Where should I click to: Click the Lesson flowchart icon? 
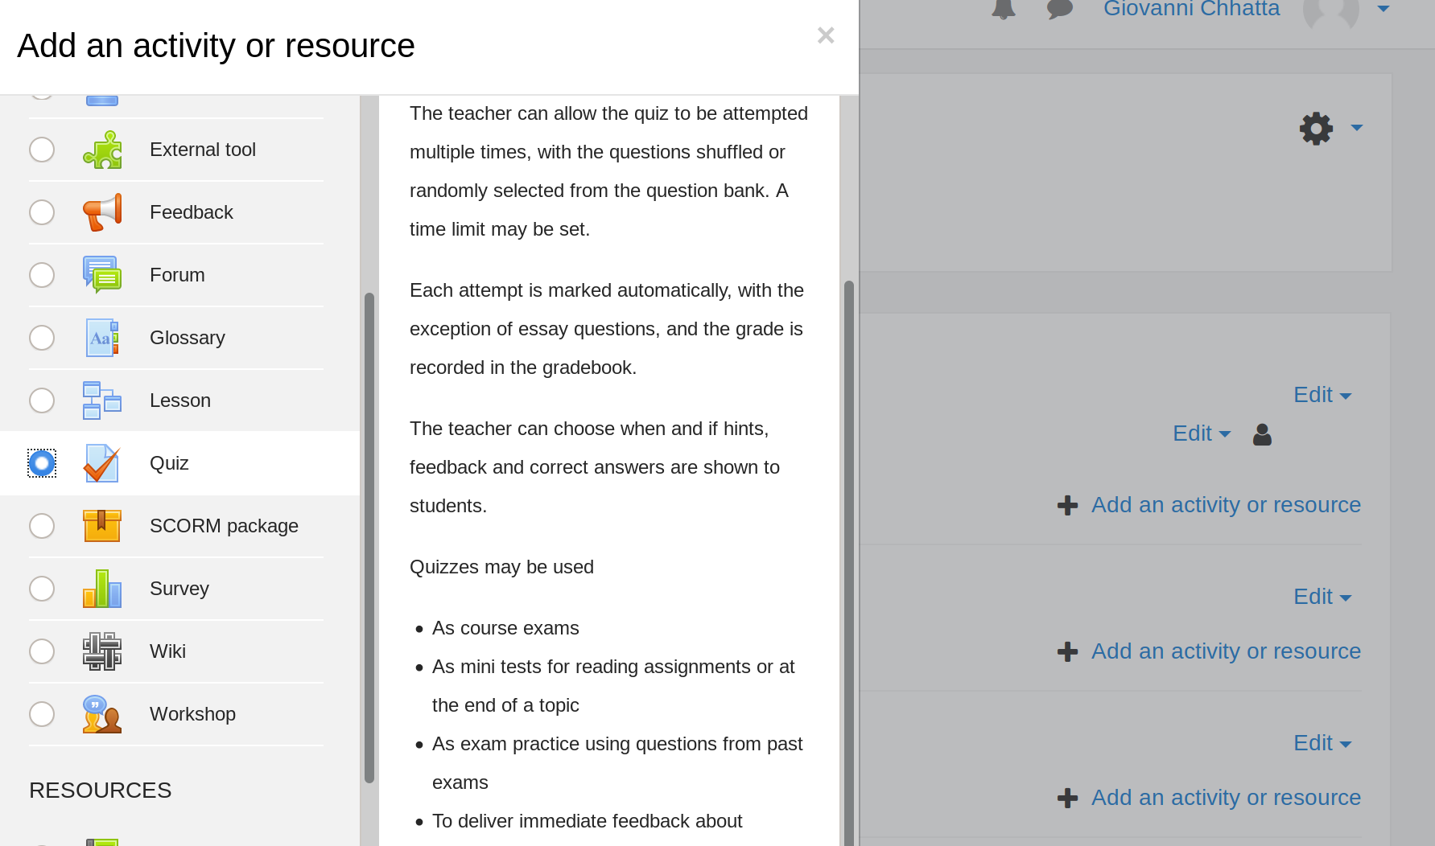[x=102, y=400]
